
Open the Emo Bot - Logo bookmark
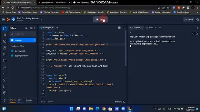click(182, 12)
